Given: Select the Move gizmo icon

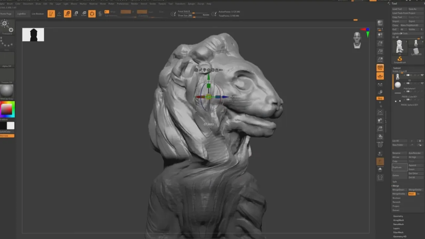Looking at the screenshot, I should (67, 14).
